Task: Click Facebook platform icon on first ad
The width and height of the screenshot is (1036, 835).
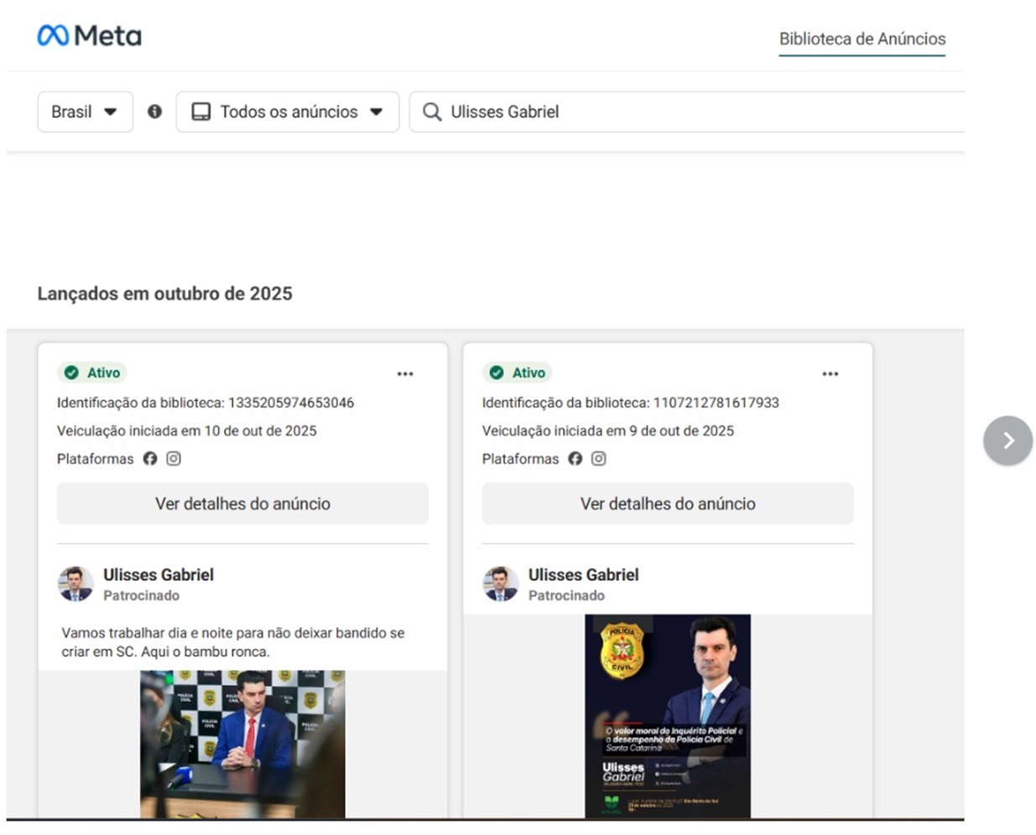Action: 150,458
